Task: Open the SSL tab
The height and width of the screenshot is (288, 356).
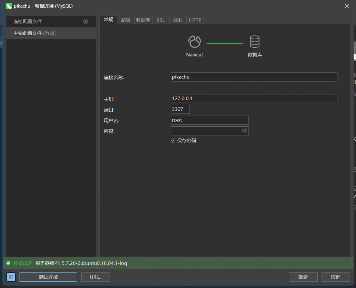Action: point(161,20)
